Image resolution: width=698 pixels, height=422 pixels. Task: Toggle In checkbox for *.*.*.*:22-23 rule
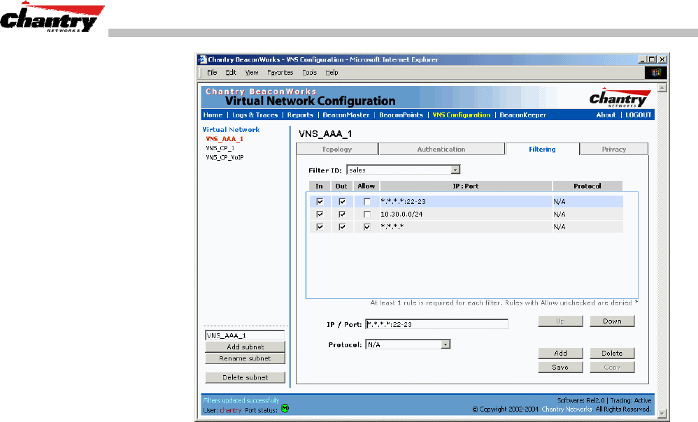[x=320, y=201]
